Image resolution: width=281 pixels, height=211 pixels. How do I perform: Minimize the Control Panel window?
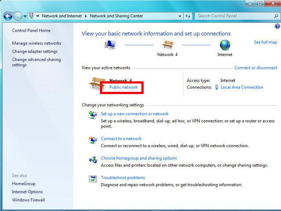[250, 3]
